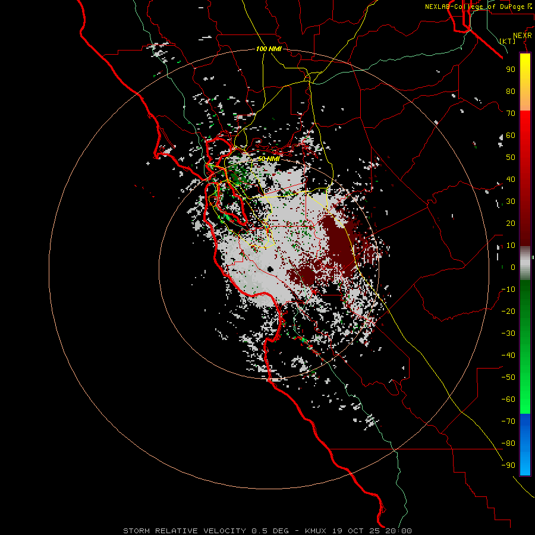Click the 20 value on the velocity scale
Image resolution: width=535 pixels, height=535 pixels.
[x=511, y=224]
